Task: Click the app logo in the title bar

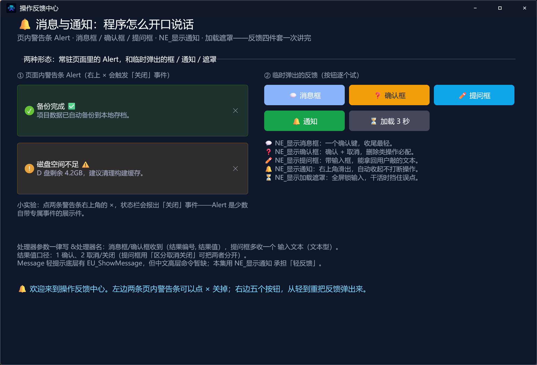Action: coord(11,8)
